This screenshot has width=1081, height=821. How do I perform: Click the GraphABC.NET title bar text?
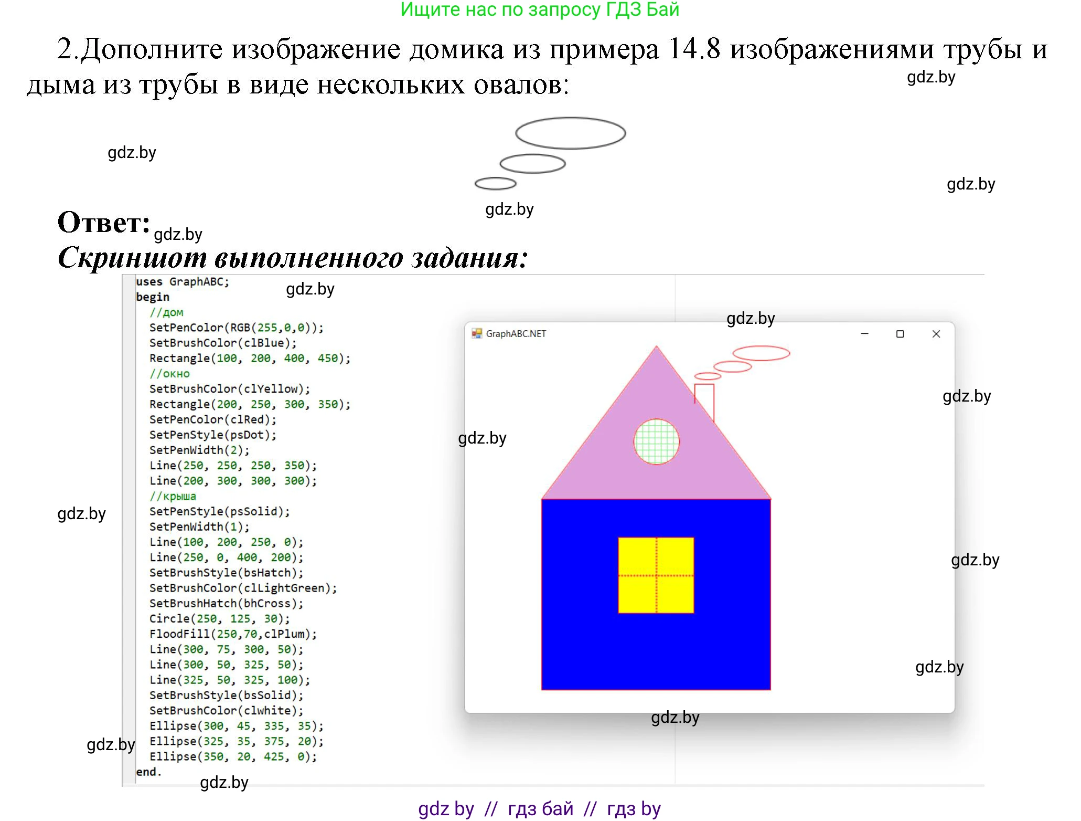point(516,334)
